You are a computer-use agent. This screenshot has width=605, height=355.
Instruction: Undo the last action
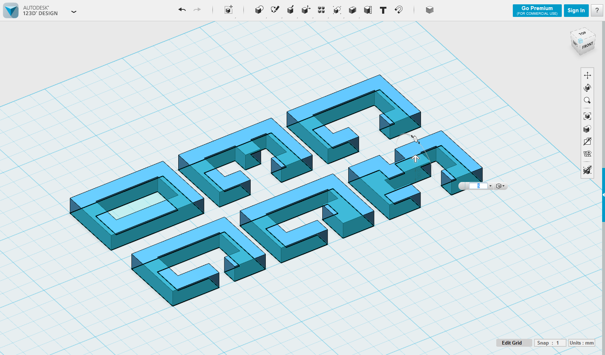[x=182, y=10]
